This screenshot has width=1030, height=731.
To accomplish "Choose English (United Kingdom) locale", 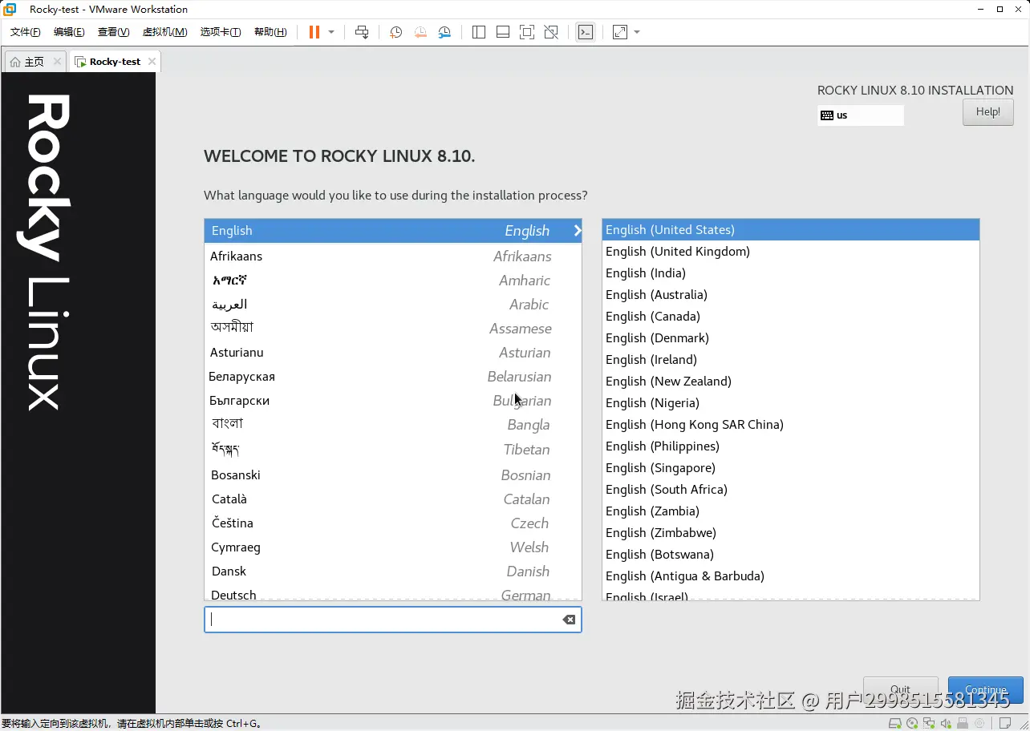I will tap(791, 252).
